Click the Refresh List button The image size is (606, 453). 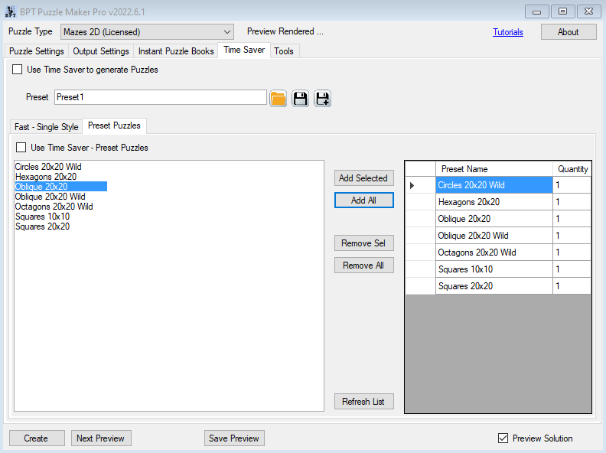pyautogui.click(x=363, y=402)
